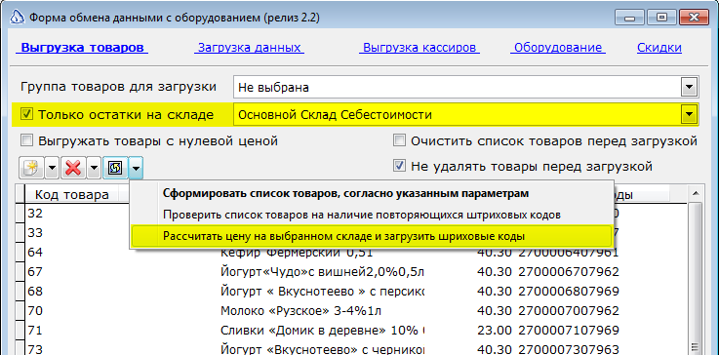Select row with product code 64
Screen dimensions: 719x355
click(x=35, y=253)
